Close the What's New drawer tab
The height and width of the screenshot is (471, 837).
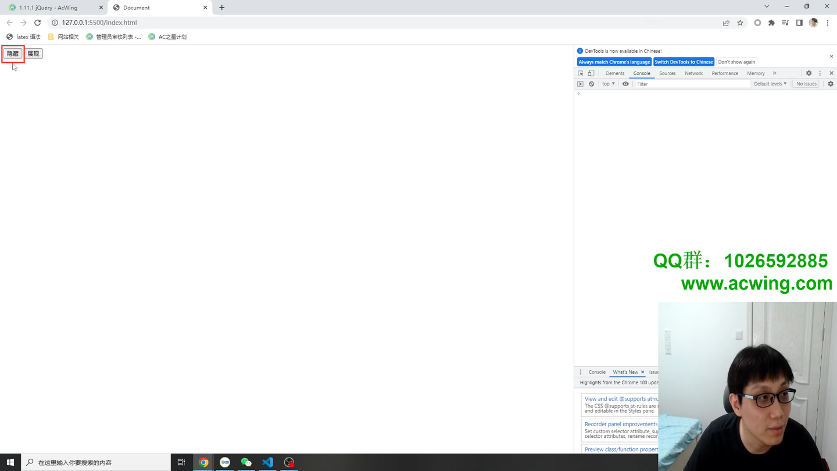642,372
